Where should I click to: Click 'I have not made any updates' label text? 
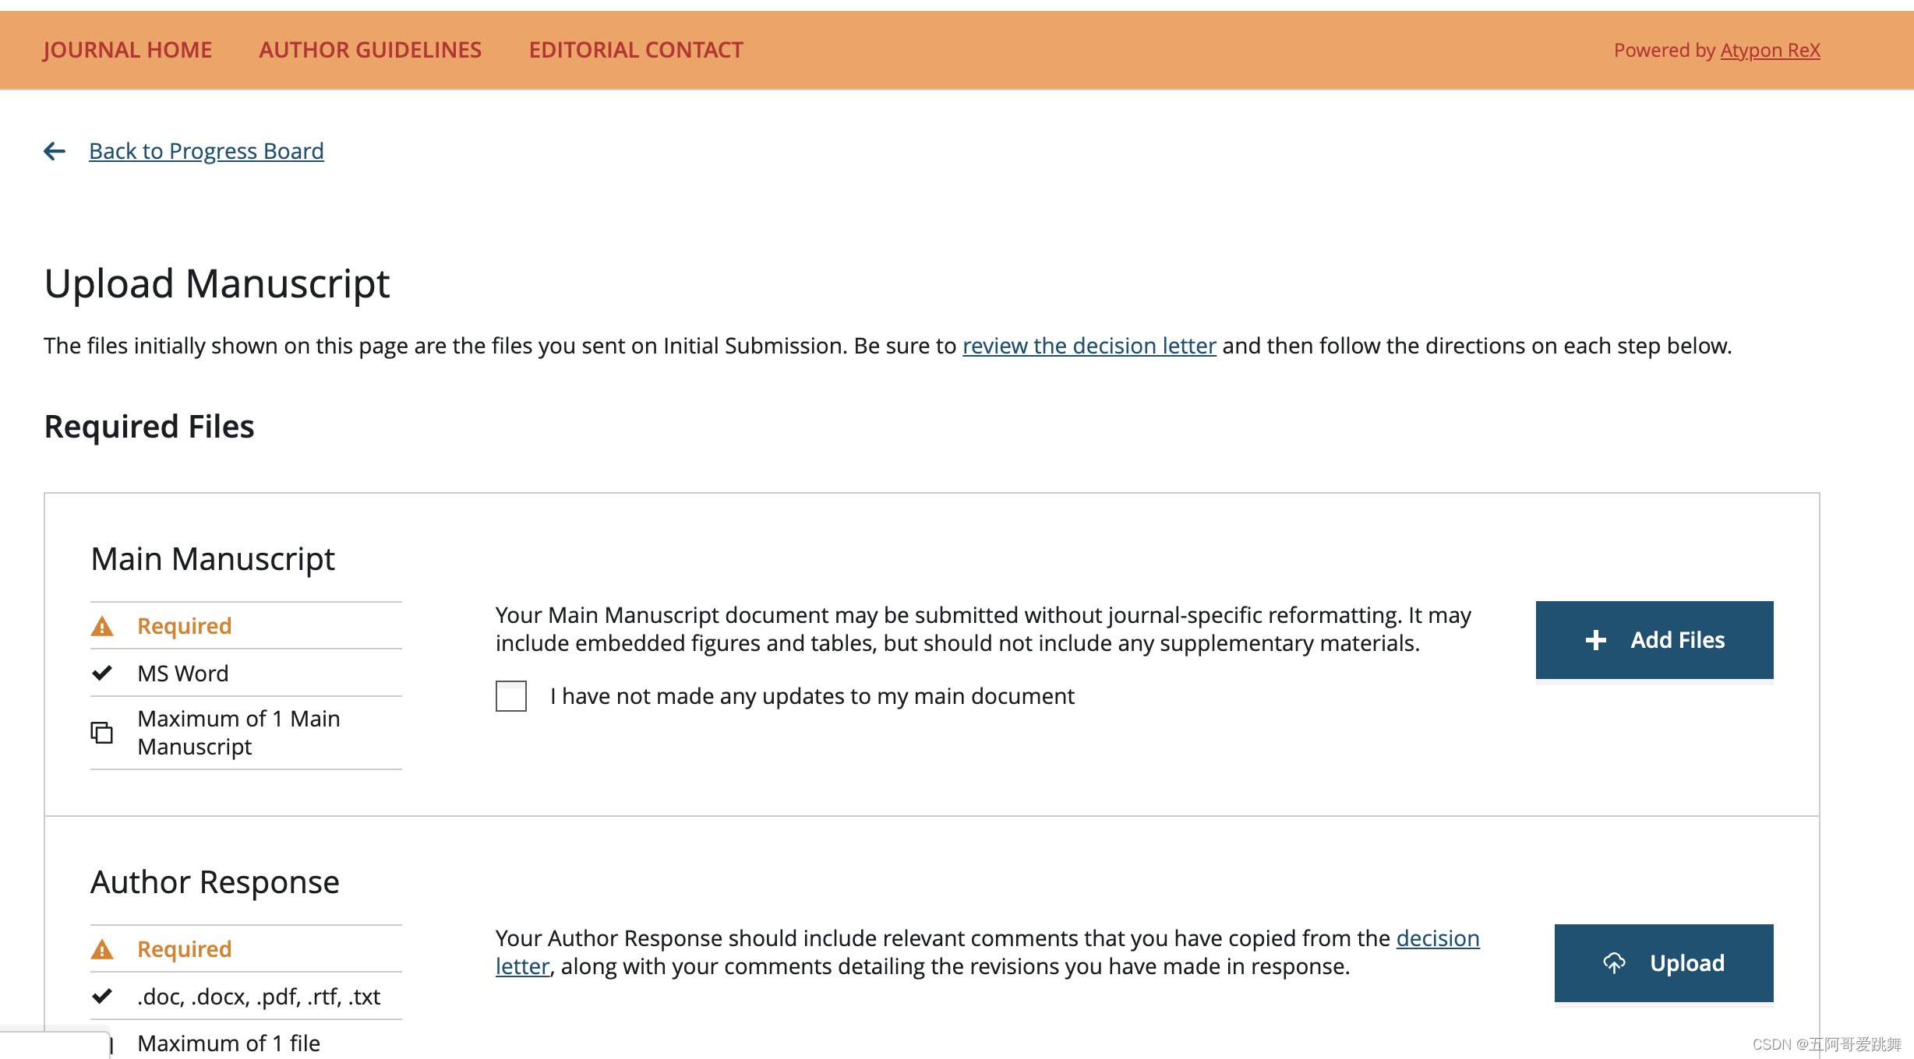pos(812,696)
